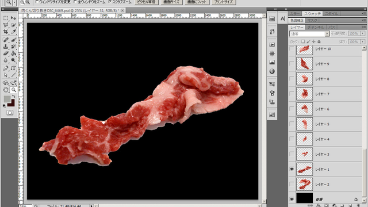This screenshot has height=207, width=368.
Task: Open Mini Bridge panel icon
Action: click(272, 19)
